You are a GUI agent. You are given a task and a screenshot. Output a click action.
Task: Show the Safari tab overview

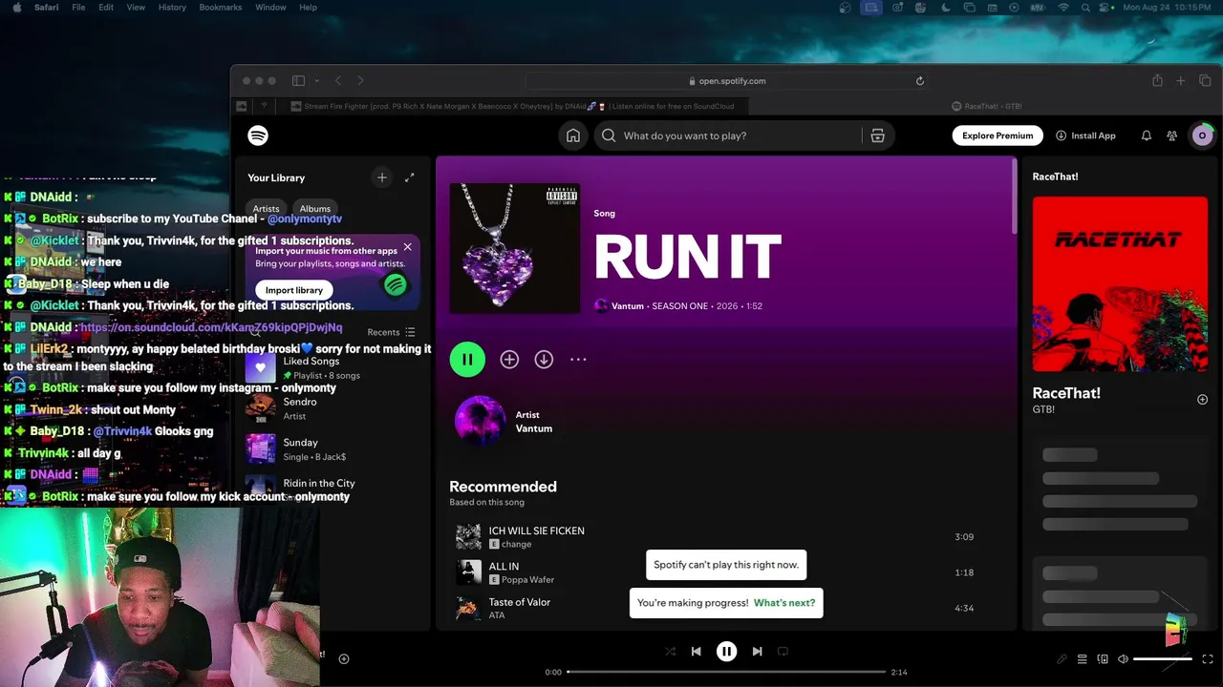tap(1205, 81)
